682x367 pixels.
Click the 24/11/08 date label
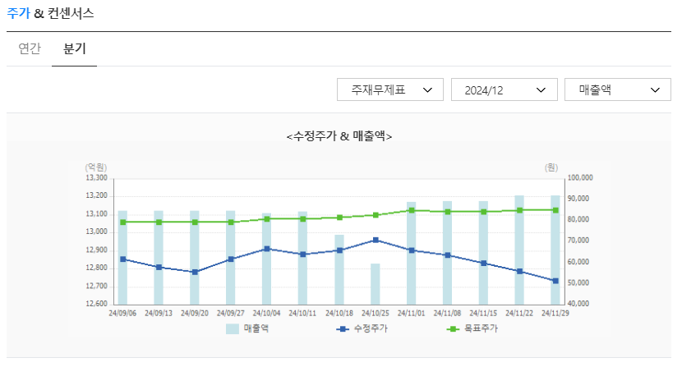click(447, 313)
